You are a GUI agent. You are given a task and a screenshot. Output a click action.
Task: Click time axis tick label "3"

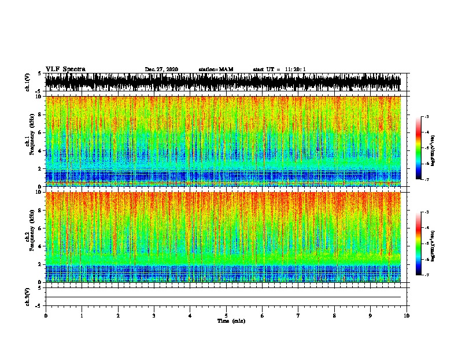[x=154, y=316]
